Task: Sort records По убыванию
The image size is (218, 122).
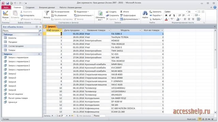Action: click(x=59, y=16)
